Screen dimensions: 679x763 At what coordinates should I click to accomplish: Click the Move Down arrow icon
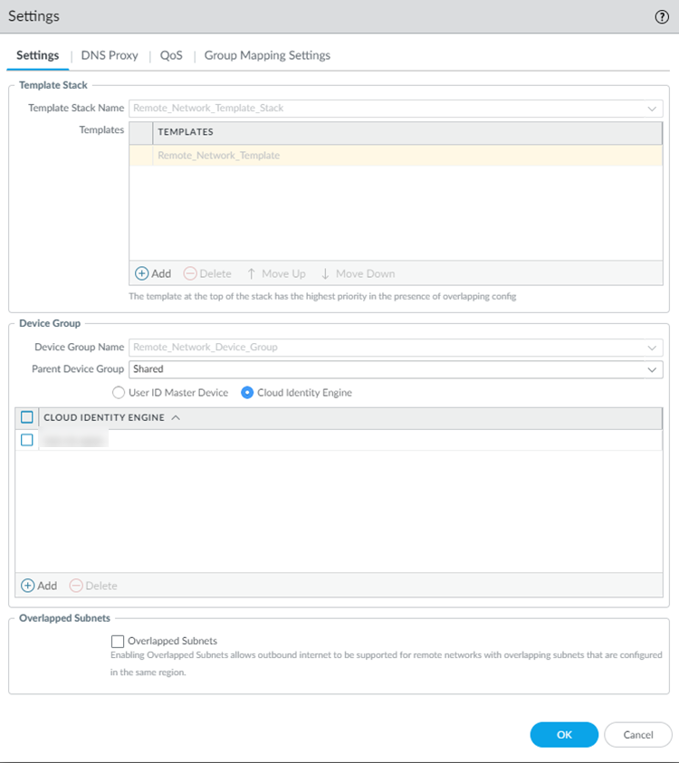click(326, 273)
